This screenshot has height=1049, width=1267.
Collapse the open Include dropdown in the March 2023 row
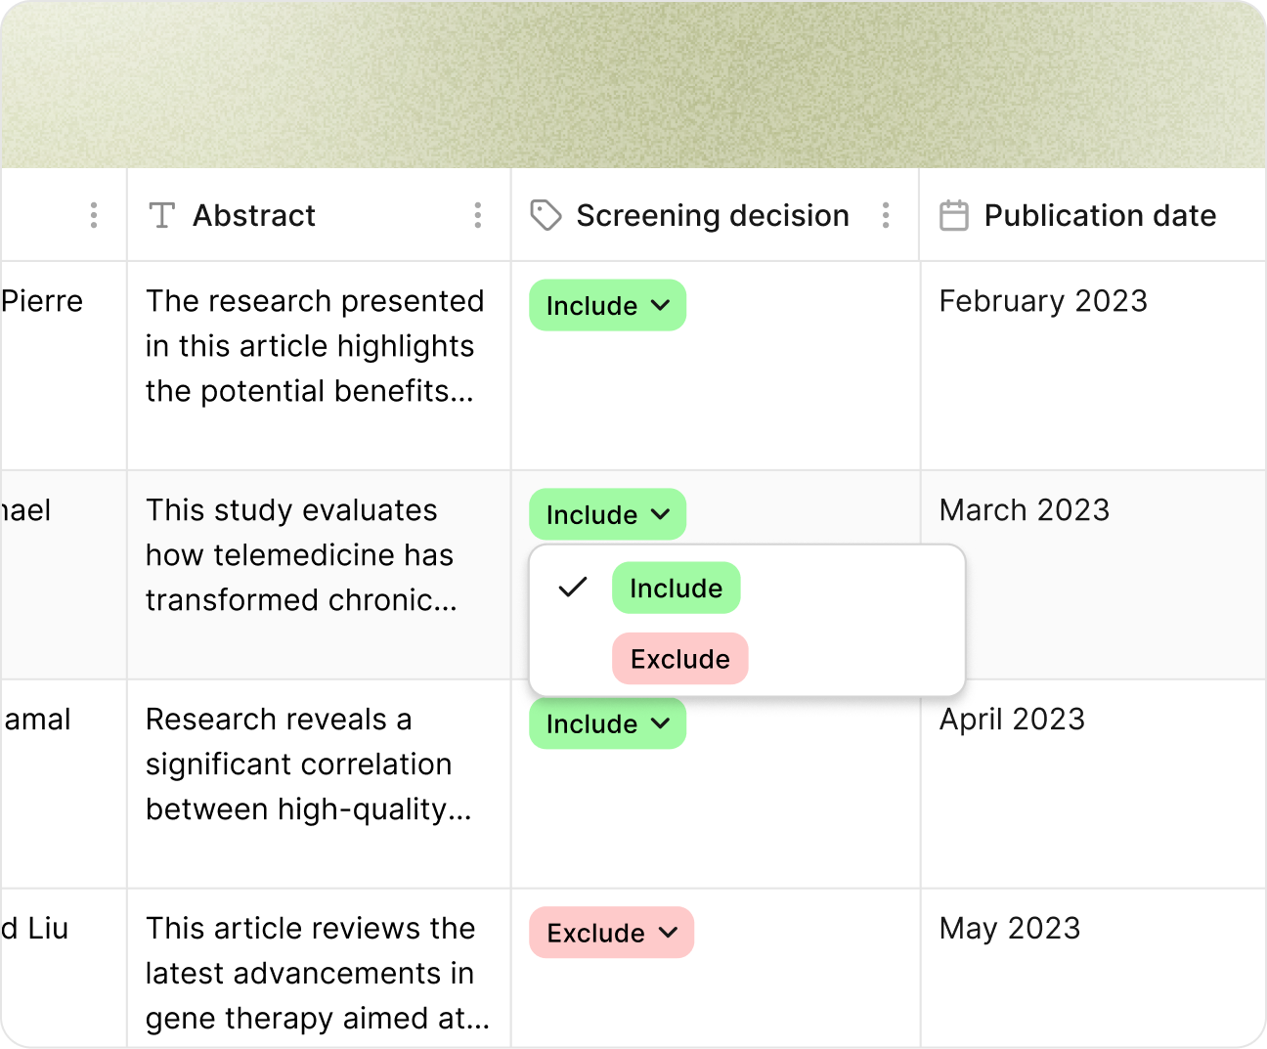(x=607, y=514)
